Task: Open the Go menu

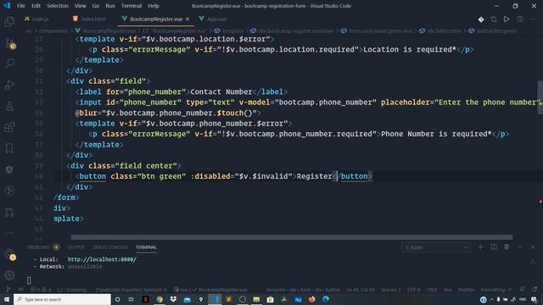Action: click(96, 6)
